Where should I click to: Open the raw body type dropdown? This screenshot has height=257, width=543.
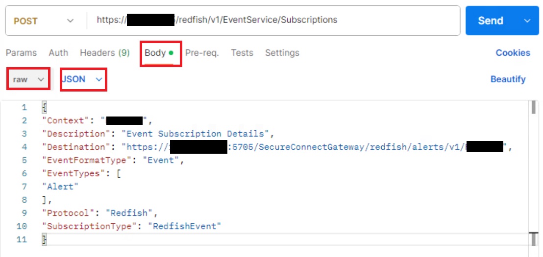coord(29,79)
